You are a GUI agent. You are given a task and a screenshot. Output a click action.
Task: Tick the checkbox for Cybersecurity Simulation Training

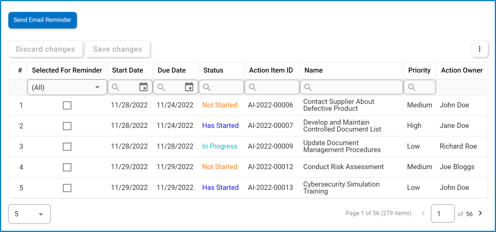[x=67, y=188]
